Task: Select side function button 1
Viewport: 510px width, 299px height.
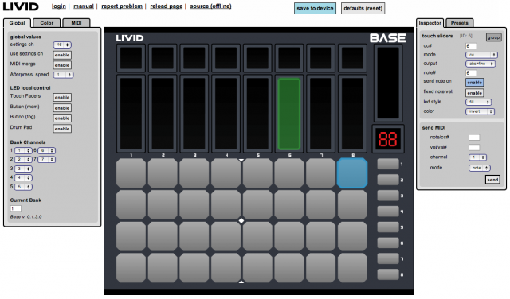Action: (x=388, y=164)
